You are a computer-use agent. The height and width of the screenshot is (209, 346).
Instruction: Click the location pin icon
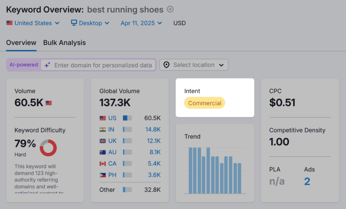click(x=166, y=65)
